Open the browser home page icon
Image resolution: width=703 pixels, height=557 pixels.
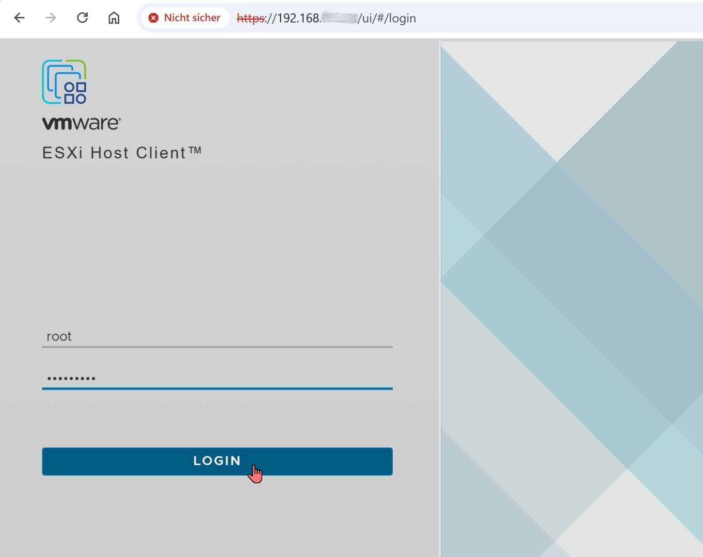[114, 18]
